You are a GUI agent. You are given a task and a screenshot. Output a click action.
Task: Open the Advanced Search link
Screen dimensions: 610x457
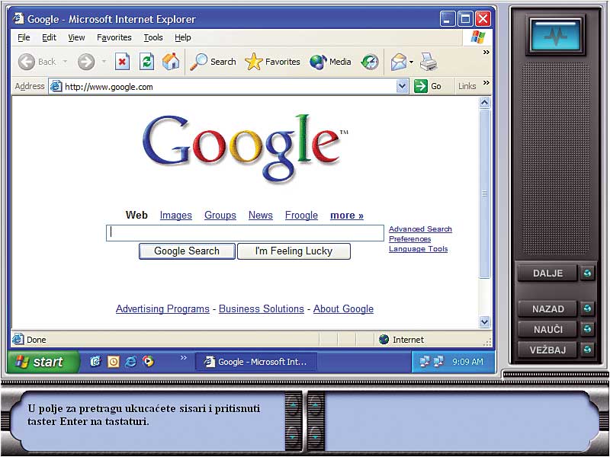pos(420,229)
